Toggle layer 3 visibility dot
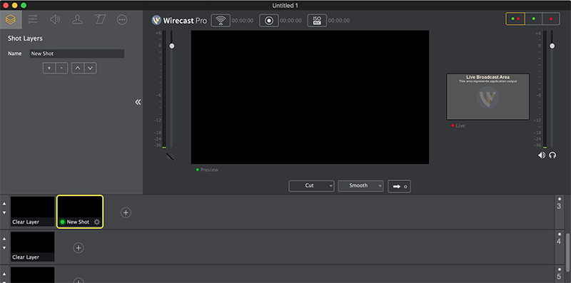Image resolution: width=571 pixels, height=283 pixels. coord(560,199)
